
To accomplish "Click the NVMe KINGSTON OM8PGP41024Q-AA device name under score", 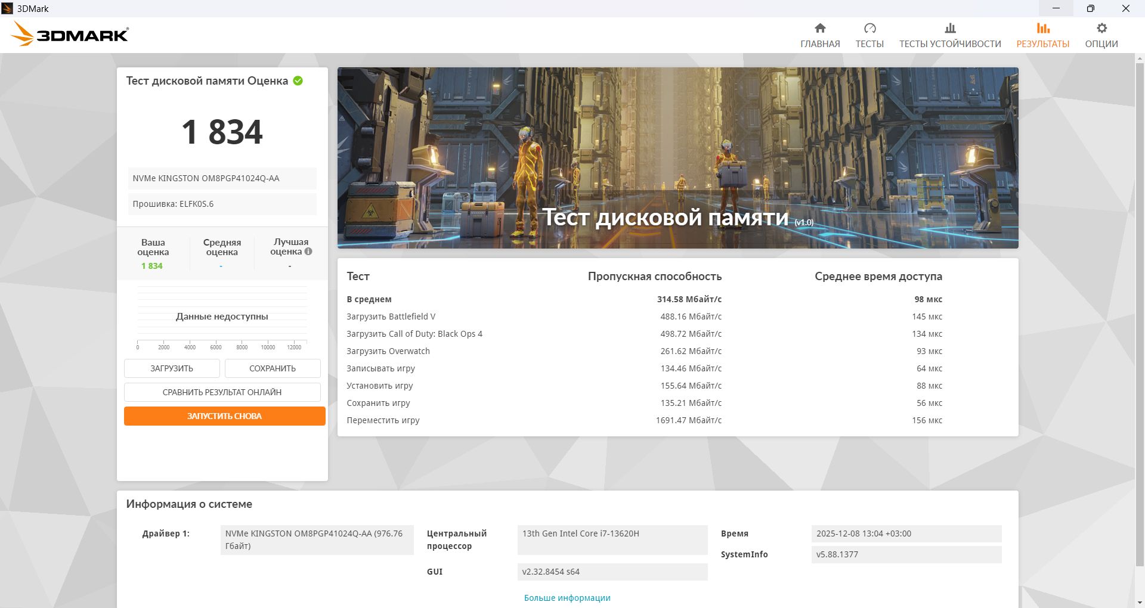I will 222,178.
